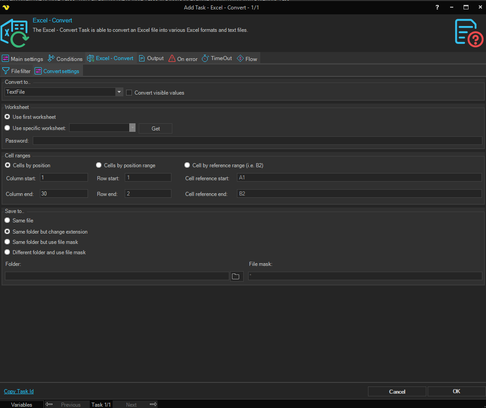Click the Flow diamond icon
Screen dimensions: 486x408
point(240,59)
